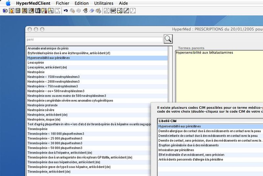Select CIM 'Intoxication par pénicillines' row

[x=210, y=150]
